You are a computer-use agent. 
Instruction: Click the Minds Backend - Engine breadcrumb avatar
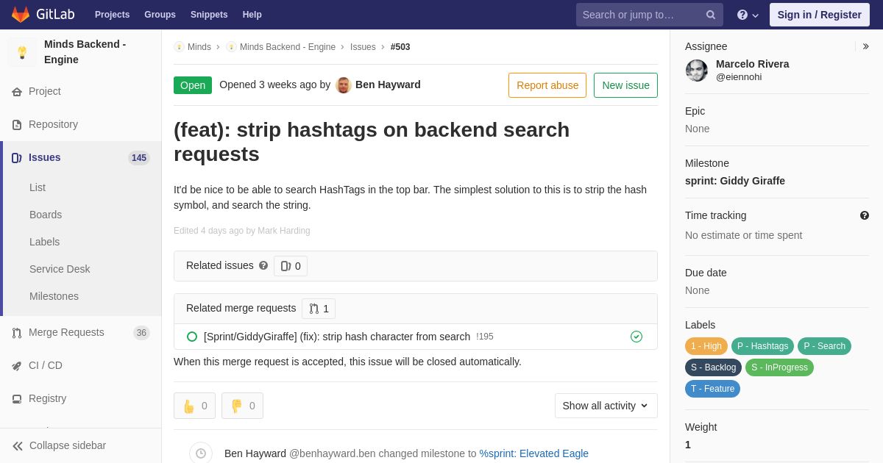click(x=231, y=47)
